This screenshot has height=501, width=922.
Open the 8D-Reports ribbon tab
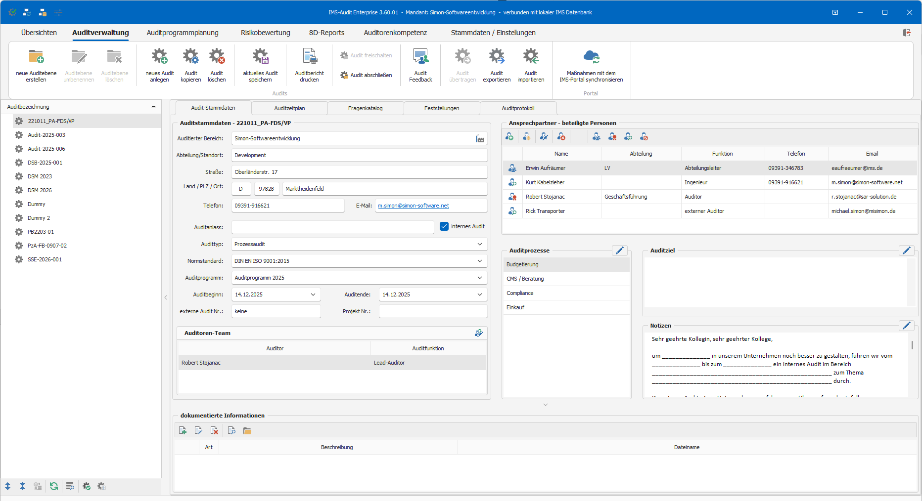pyautogui.click(x=326, y=33)
